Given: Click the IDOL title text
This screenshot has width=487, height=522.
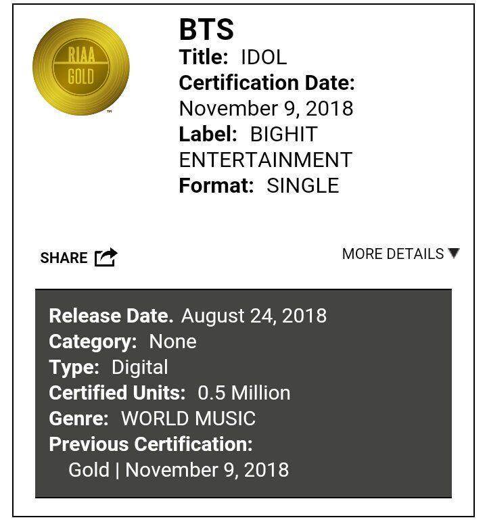Looking at the screenshot, I should click(264, 57).
